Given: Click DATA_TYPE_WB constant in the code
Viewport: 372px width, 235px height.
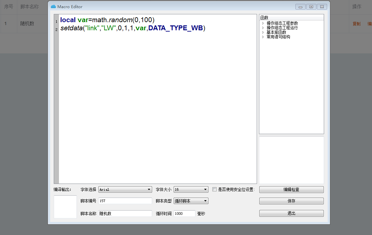Looking at the screenshot, I should 176,28.
